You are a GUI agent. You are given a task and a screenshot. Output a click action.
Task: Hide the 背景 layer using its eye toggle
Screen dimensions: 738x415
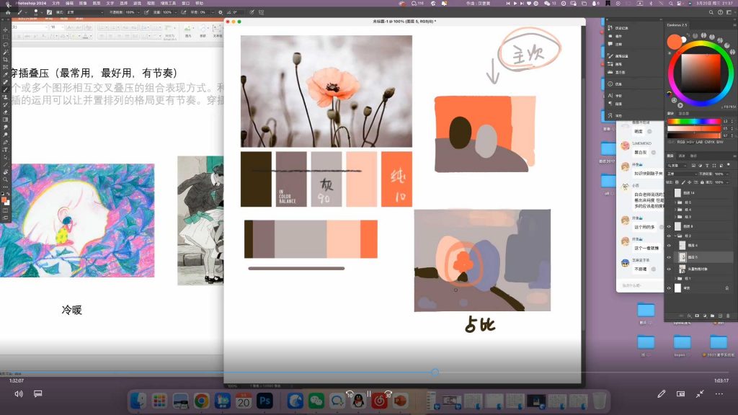[670, 287]
